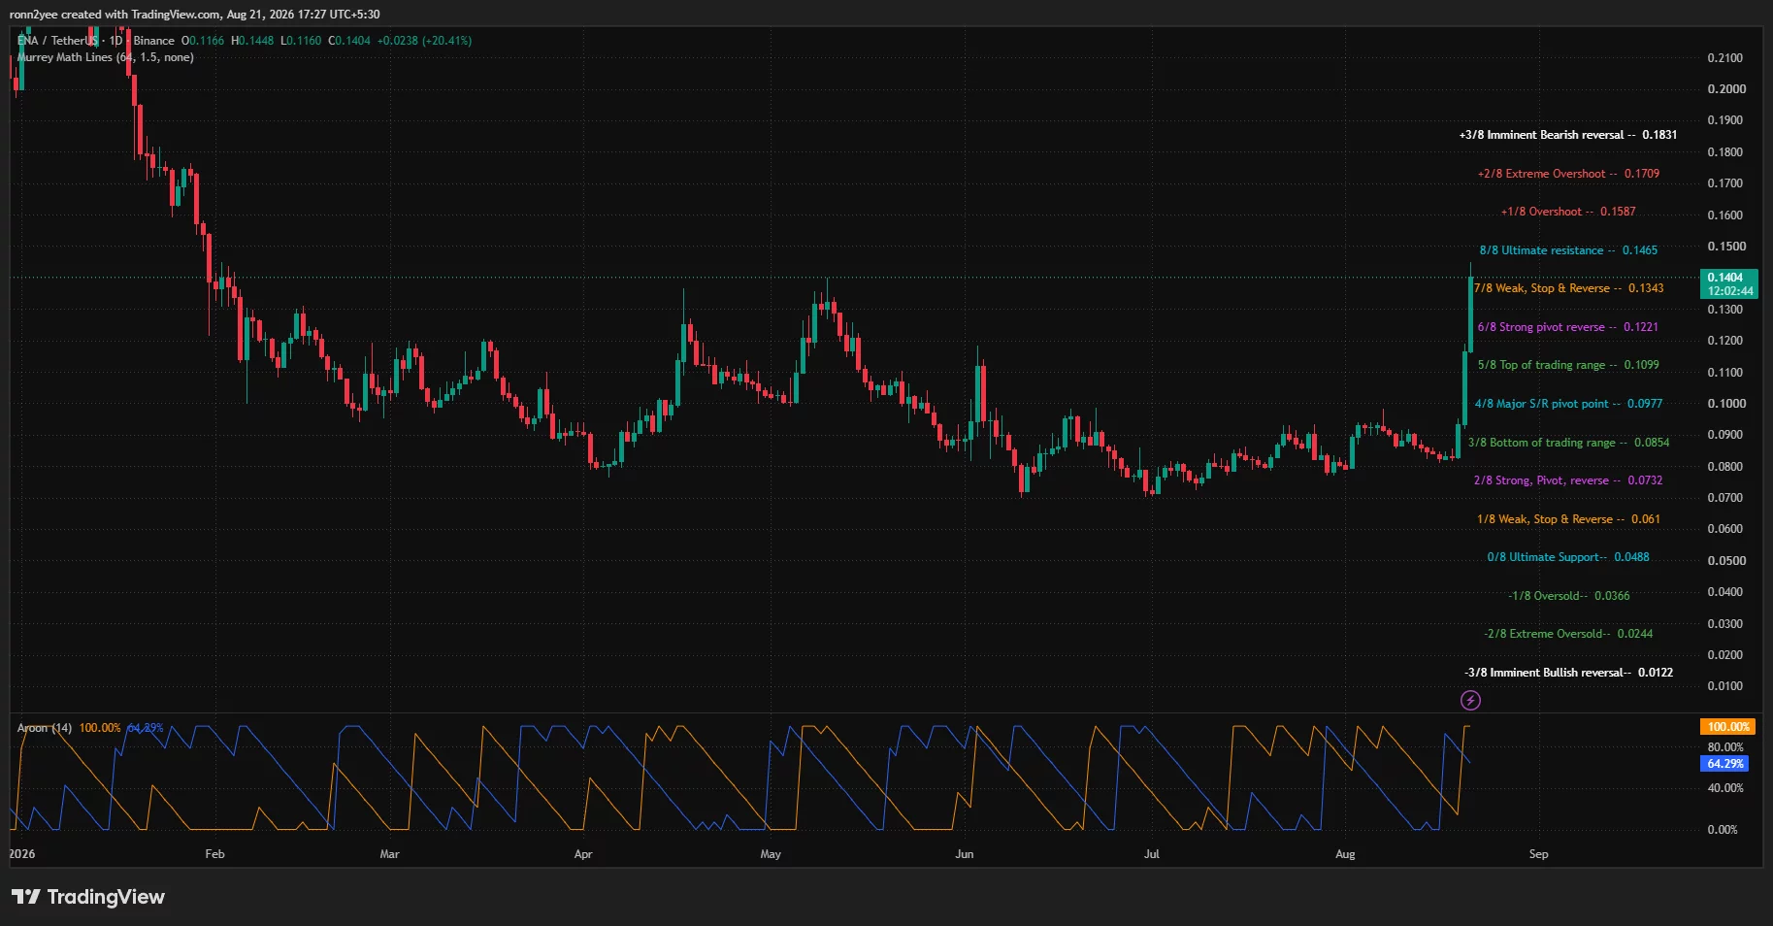Click the Jun label on time axis
This screenshot has height=926, width=1773.
pyautogui.click(x=964, y=854)
